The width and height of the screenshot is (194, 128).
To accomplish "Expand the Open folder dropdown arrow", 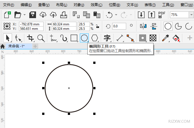I will [25, 15].
